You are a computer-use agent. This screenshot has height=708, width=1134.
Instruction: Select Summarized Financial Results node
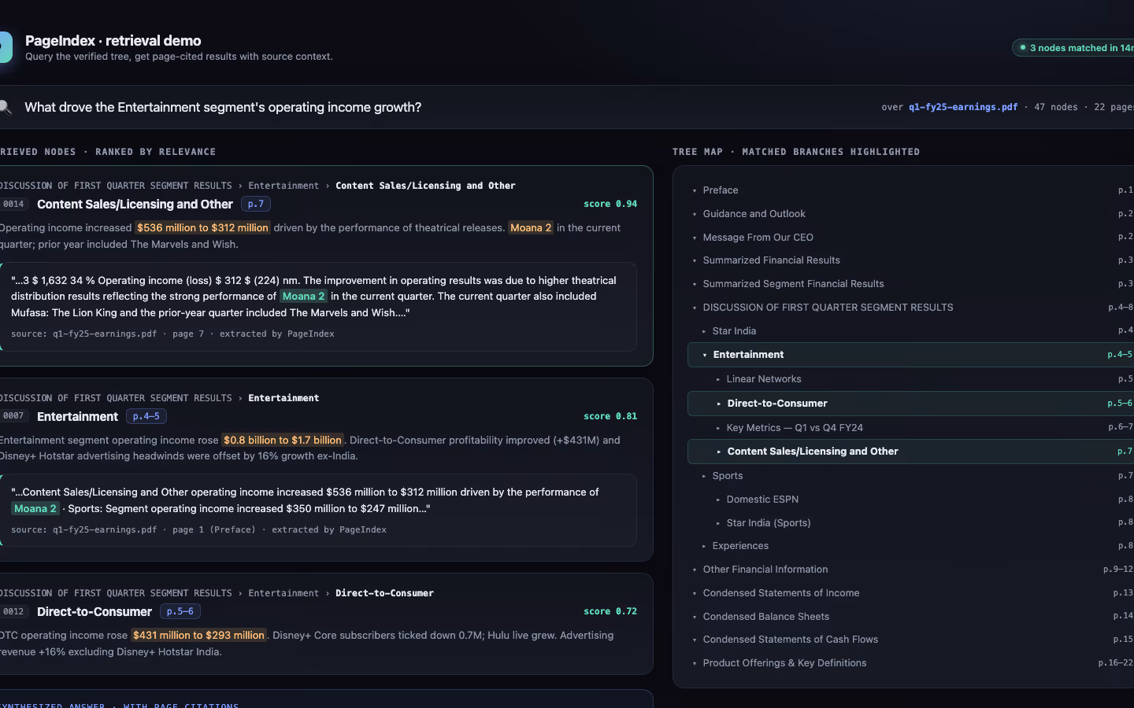click(x=771, y=260)
